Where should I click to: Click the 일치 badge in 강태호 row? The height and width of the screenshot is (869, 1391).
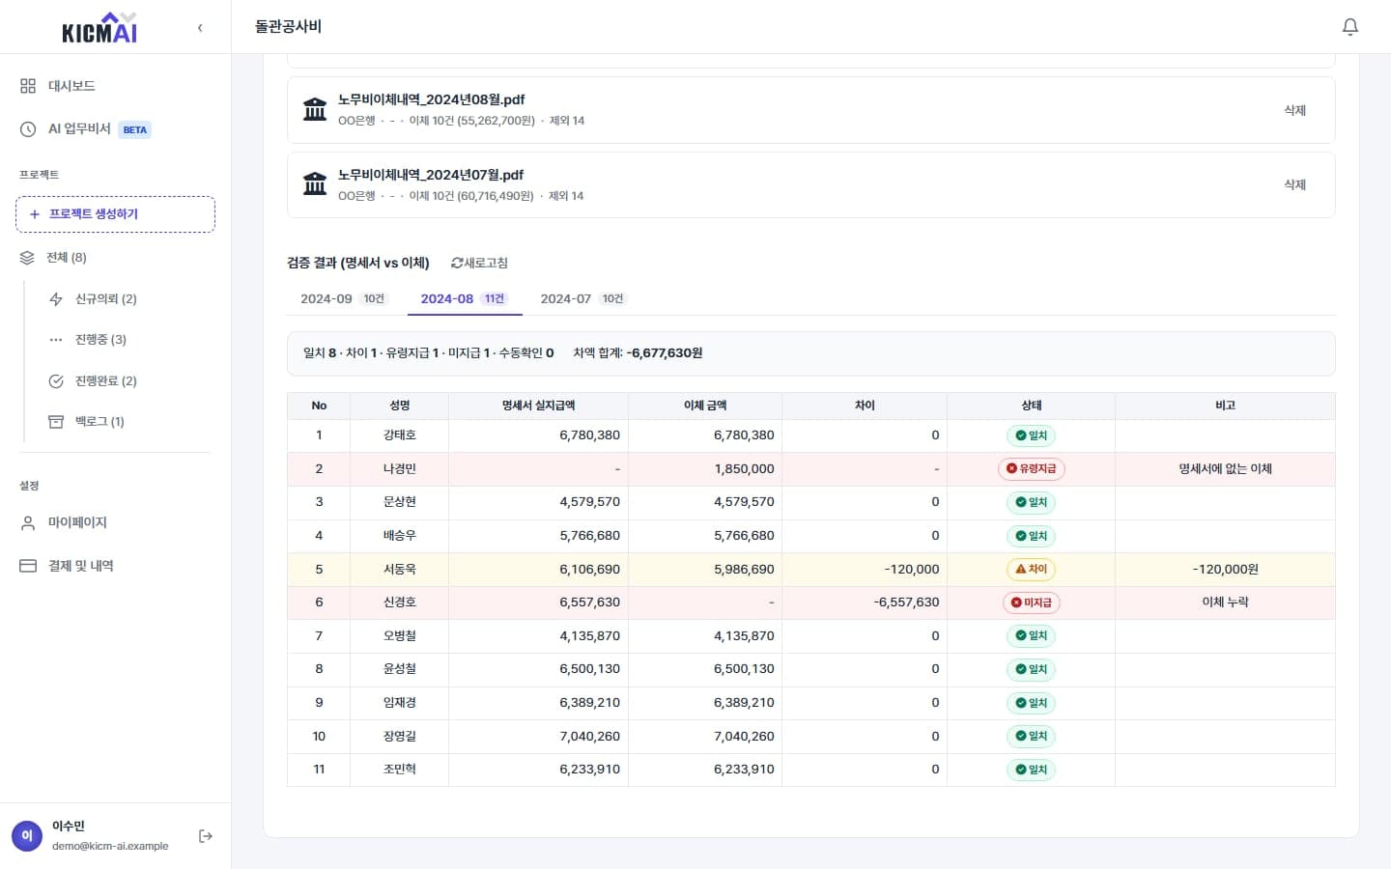point(1032,435)
